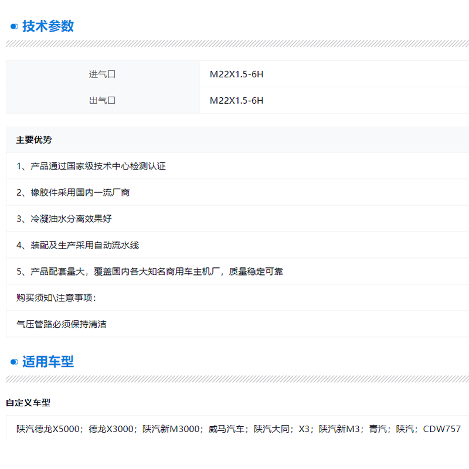Select advantage 5 about 商用车主机厂
Screen dimensions: 469x469
(150, 272)
